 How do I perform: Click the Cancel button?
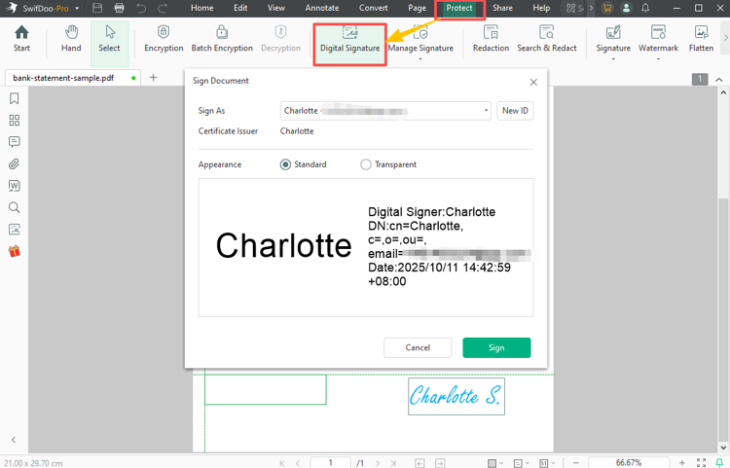tap(418, 347)
